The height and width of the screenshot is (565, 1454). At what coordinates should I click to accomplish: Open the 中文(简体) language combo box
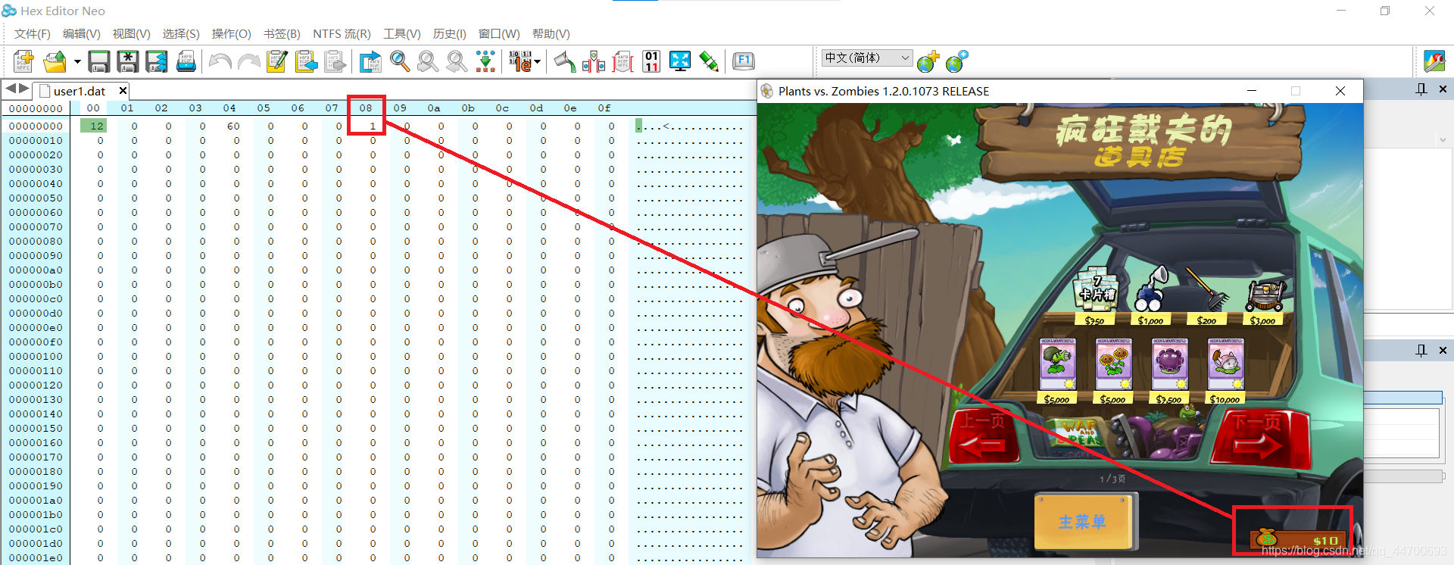pos(866,58)
